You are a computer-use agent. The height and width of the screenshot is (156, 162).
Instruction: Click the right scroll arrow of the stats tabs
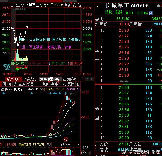(92, 79)
